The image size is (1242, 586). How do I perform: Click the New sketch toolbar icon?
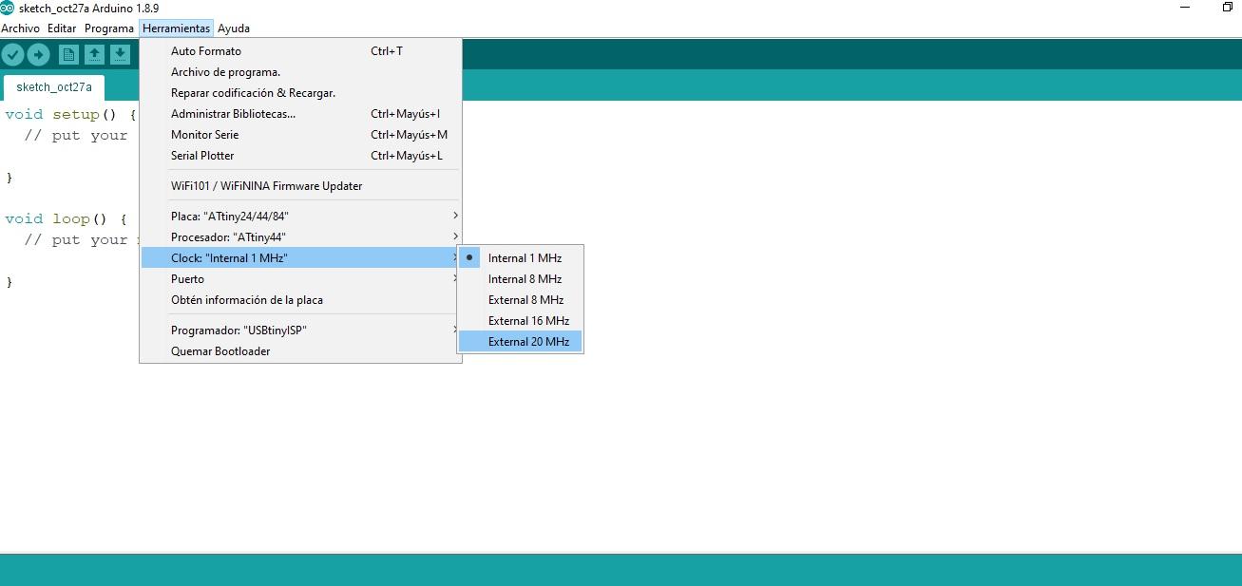pos(68,55)
